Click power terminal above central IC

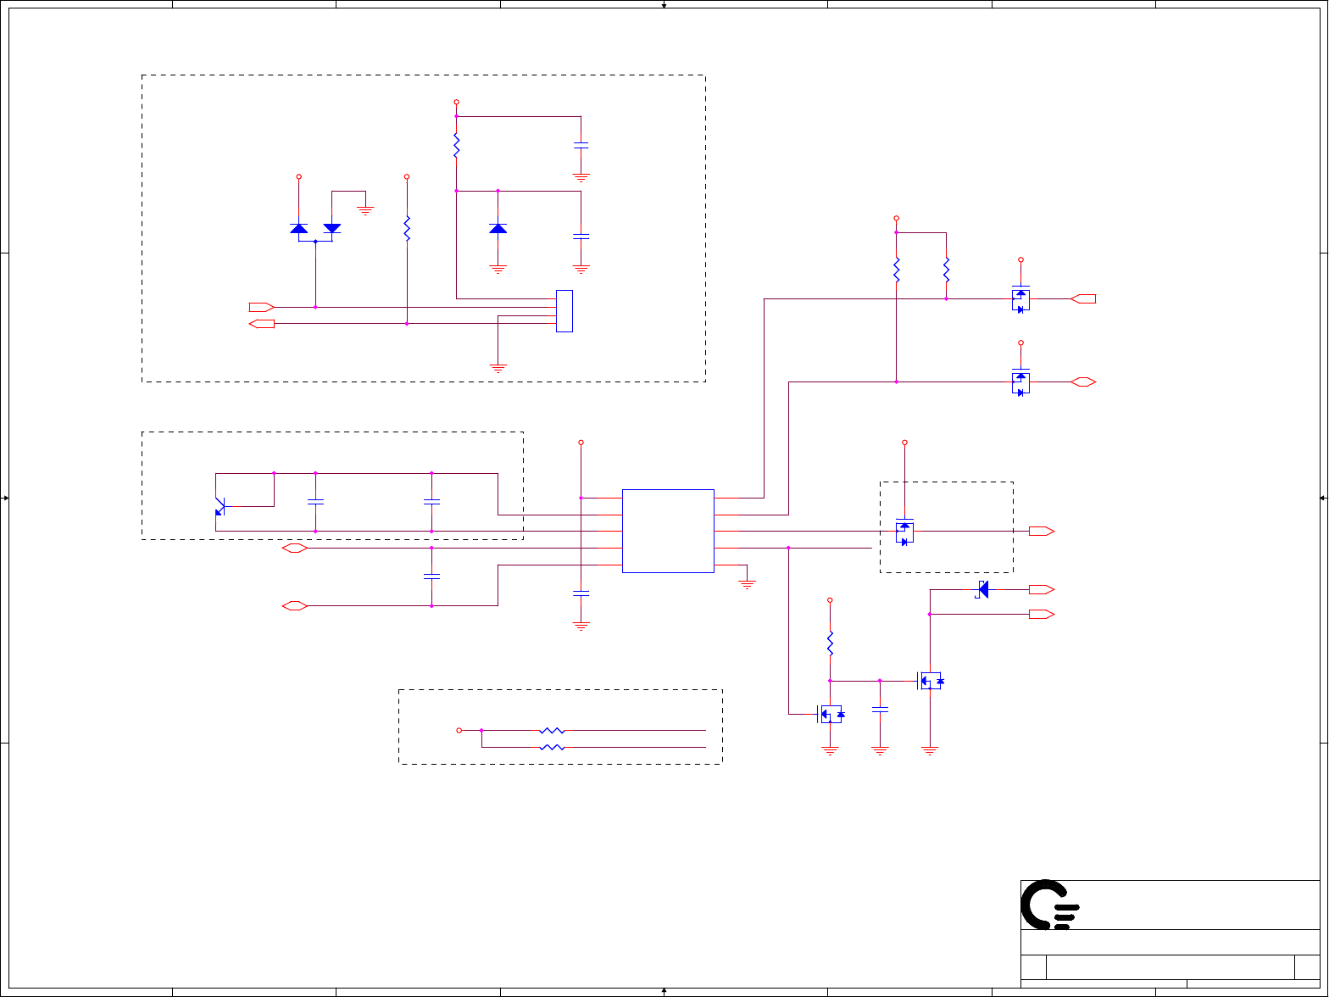(581, 443)
